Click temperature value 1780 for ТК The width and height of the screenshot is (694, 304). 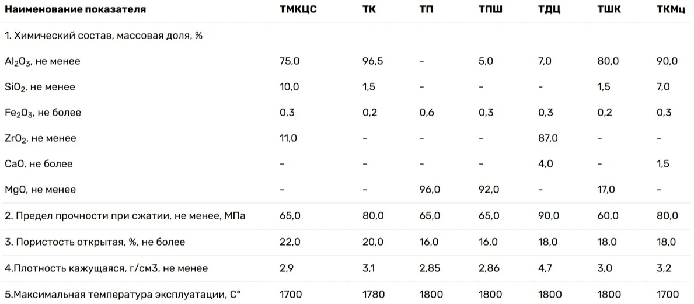(374, 294)
